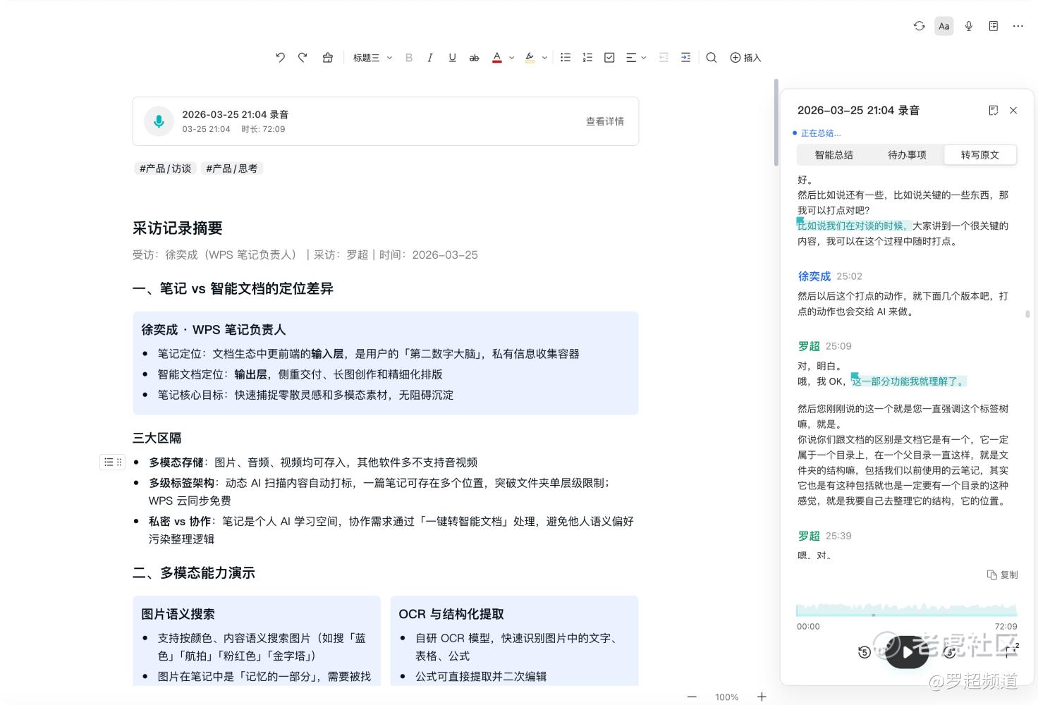Play the recording audio
The image size is (1038, 705).
907,652
